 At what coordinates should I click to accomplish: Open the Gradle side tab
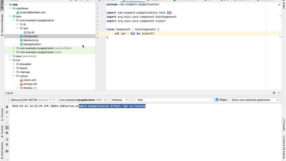[284, 5]
